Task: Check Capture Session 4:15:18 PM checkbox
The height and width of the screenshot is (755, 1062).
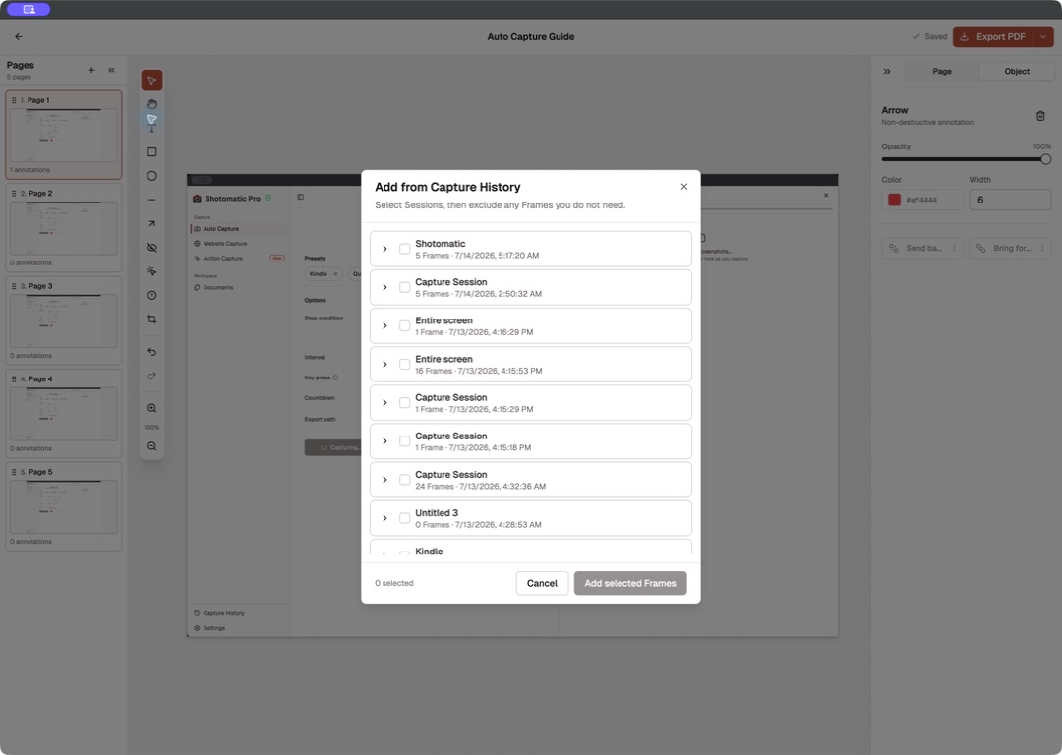Action: pos(404,441)
